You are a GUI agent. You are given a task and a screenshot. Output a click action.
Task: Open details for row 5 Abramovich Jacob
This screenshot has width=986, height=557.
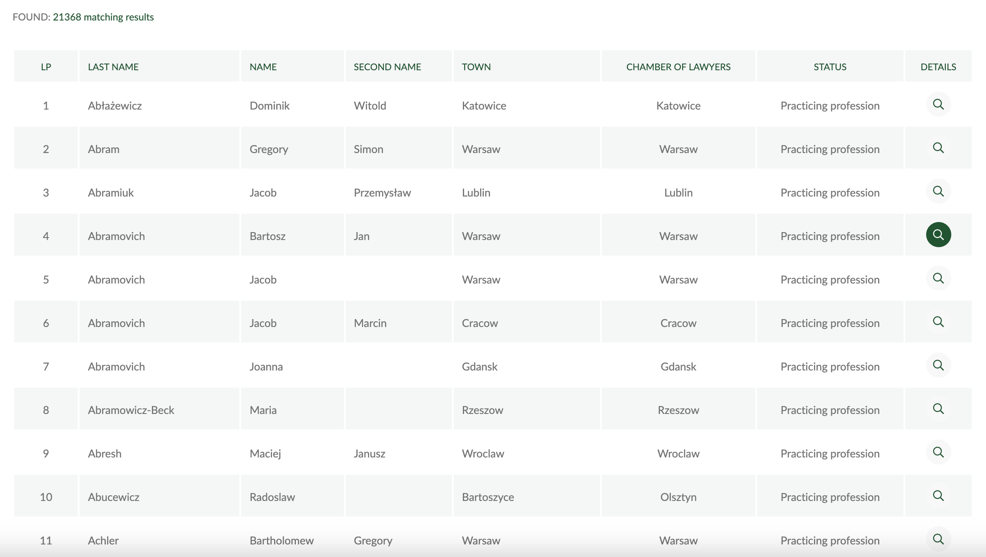(938, 278)
